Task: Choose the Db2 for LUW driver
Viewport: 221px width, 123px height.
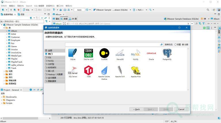Action: (88, 53)
